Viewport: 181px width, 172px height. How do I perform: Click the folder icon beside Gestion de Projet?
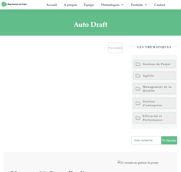(138, 64)
